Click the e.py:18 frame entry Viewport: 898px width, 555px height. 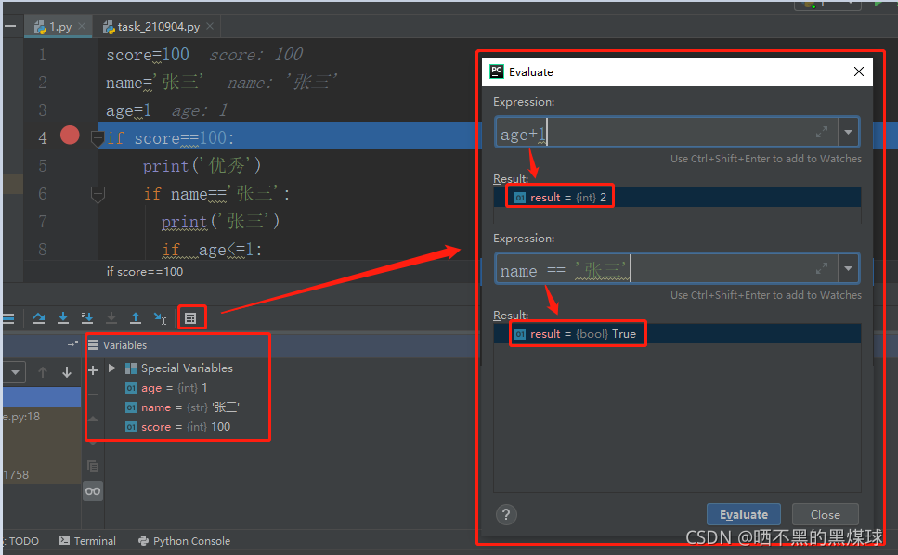coord(21,417)
